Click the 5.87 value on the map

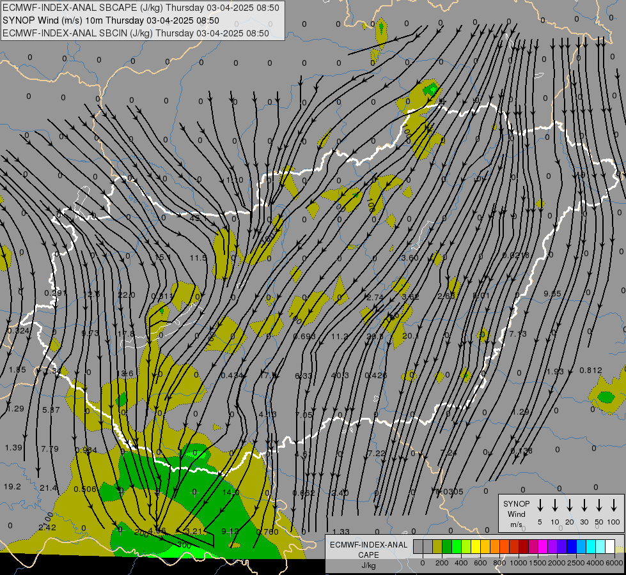(x=51, y=410)
